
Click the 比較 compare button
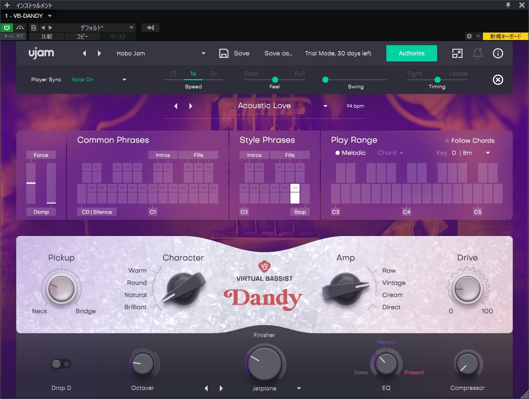pyautogui.click(x=47, y=37)
